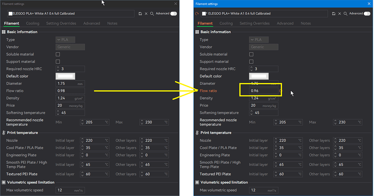Viewport: 374px width, 196px height.
Task: Open Advanced tab in left window
Action: (91, 23)
